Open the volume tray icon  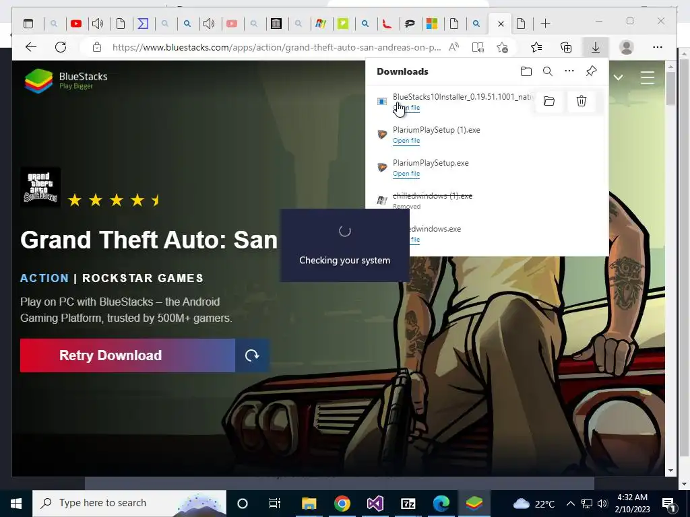click(x=602, y=504)
